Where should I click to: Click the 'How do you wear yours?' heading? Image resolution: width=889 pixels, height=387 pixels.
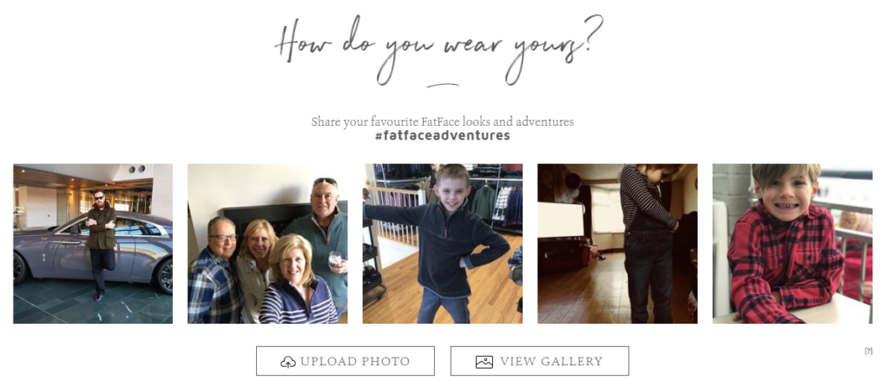pos(438,49)
